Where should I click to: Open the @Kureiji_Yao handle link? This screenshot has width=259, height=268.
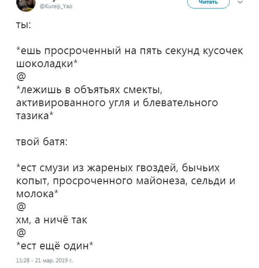(x=56, y=6)
